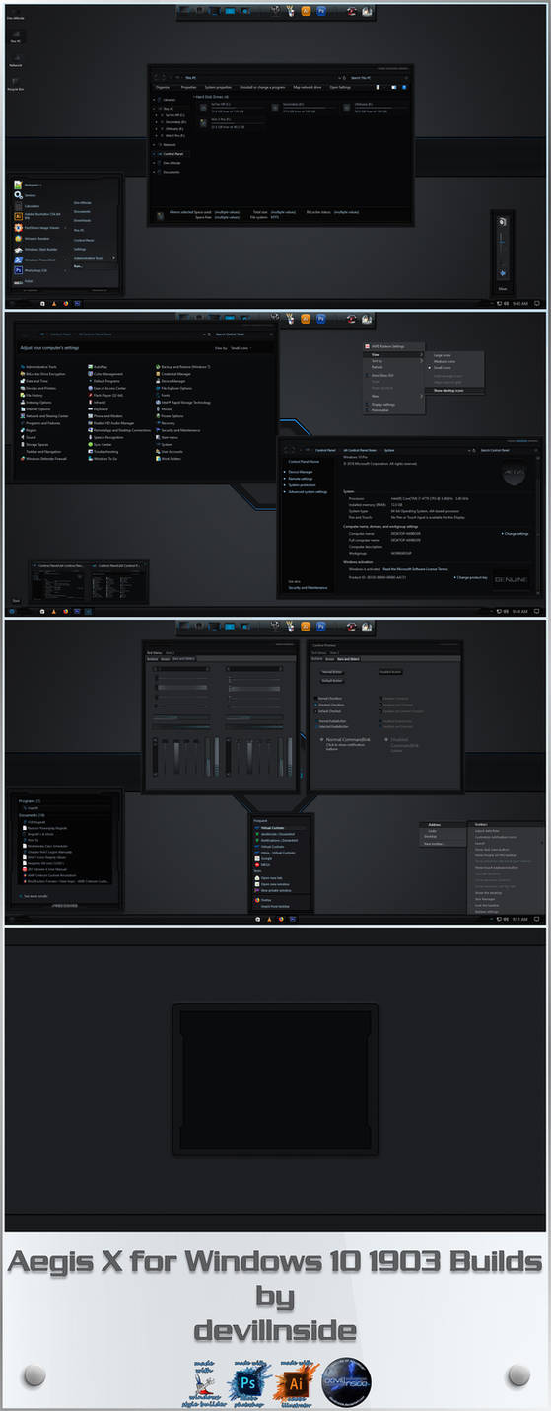Open Date and Time settings
This screenshot has height=1411, width=551.
click(x=35, y=380)
